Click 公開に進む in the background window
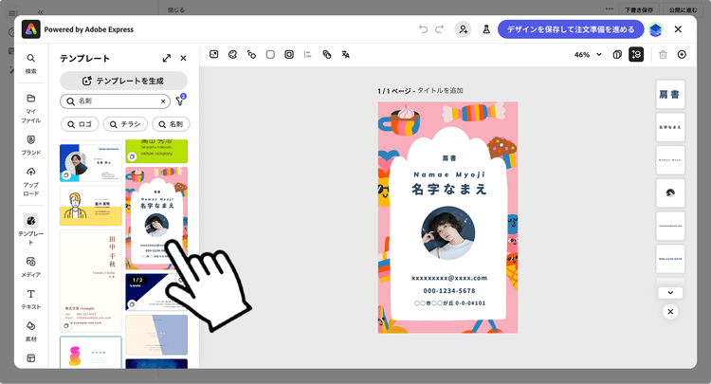The width and height of the screenshot is (711, 384). pyautogui.click(x=683, y=9)
